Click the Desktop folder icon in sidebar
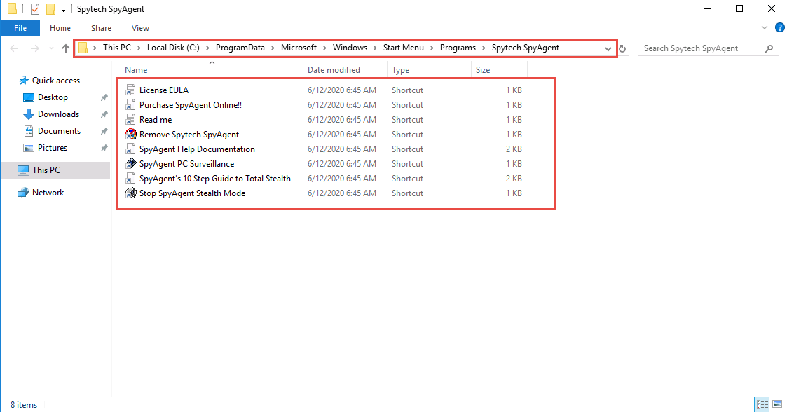Image resolution: width=787 pixels, height=412 pixels. [29, 97]
